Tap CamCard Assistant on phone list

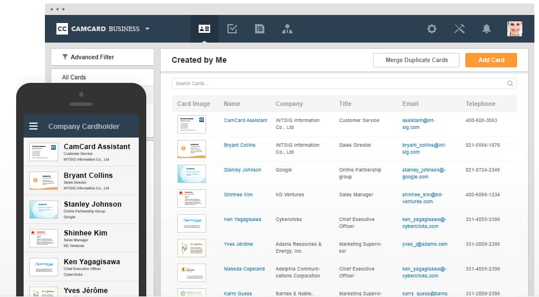point(81,152)
